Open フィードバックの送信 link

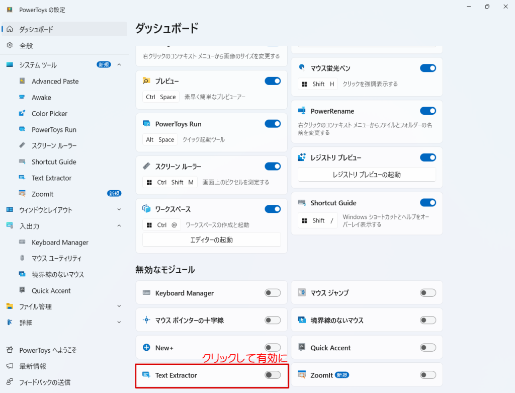(45, 382)
